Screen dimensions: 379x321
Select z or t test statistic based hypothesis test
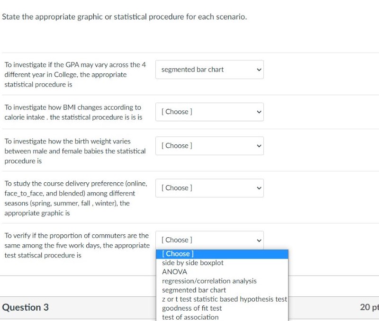[224, 299]
